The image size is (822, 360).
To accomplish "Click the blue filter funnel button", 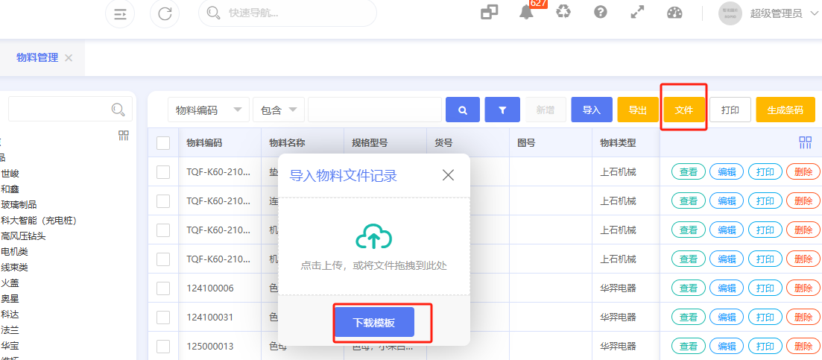I will (502, 110).
